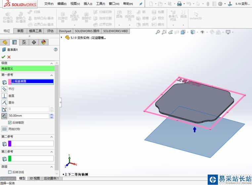Click the second reference selection box
The image size is (252, 185).
click(32, 143)
